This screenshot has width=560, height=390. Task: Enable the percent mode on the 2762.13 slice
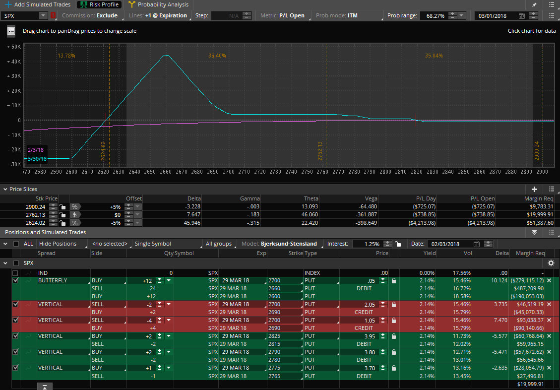click(x=73, y=214)
